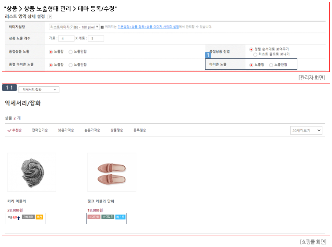Image resolution: width=332 pixels, height=247 pixels.
Task: Choose 리스트 끝으로 보내기 radio option
Action: coord(256,54)
